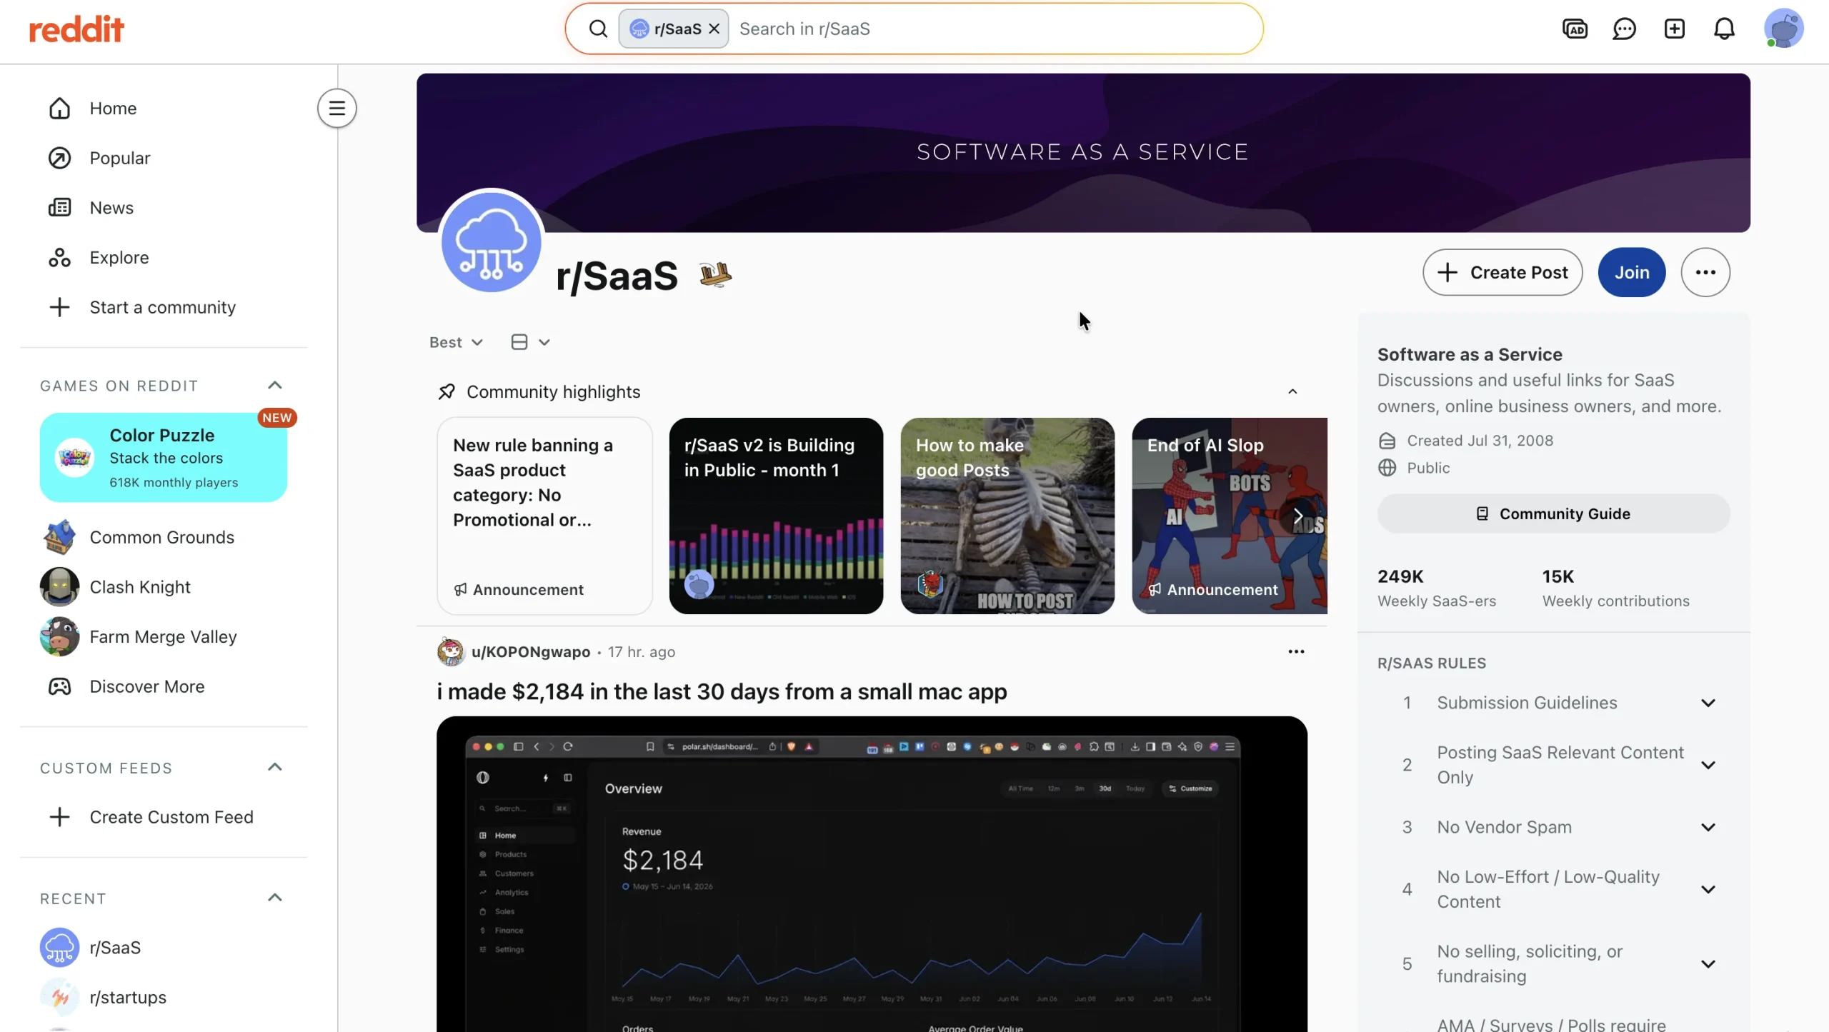Open u/KOPONGwapo user profile link
The height and width of the screenshot is (1032, 1829).
(x=531, y=652)
